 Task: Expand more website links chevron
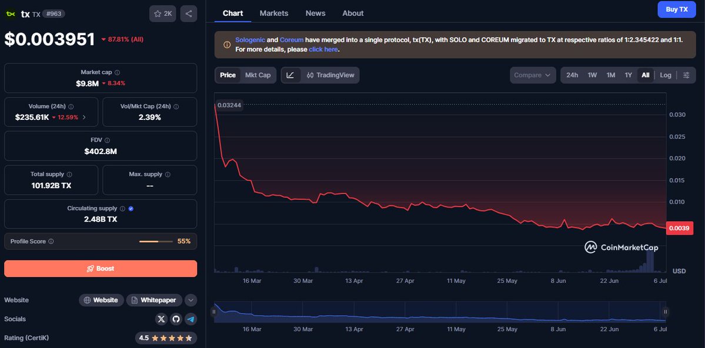pyautogui.click(x=191, y=300)
